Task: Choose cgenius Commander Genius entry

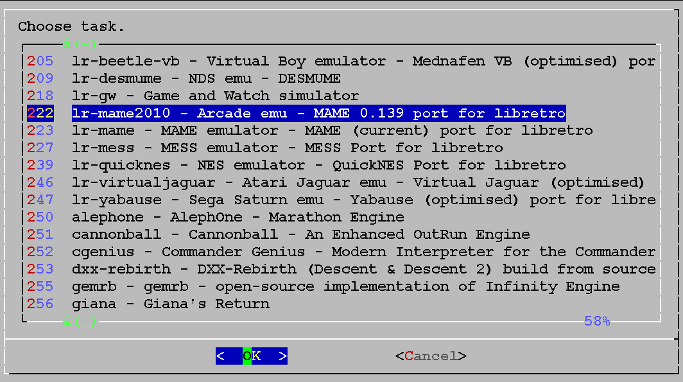Action: tap(340, 252)
